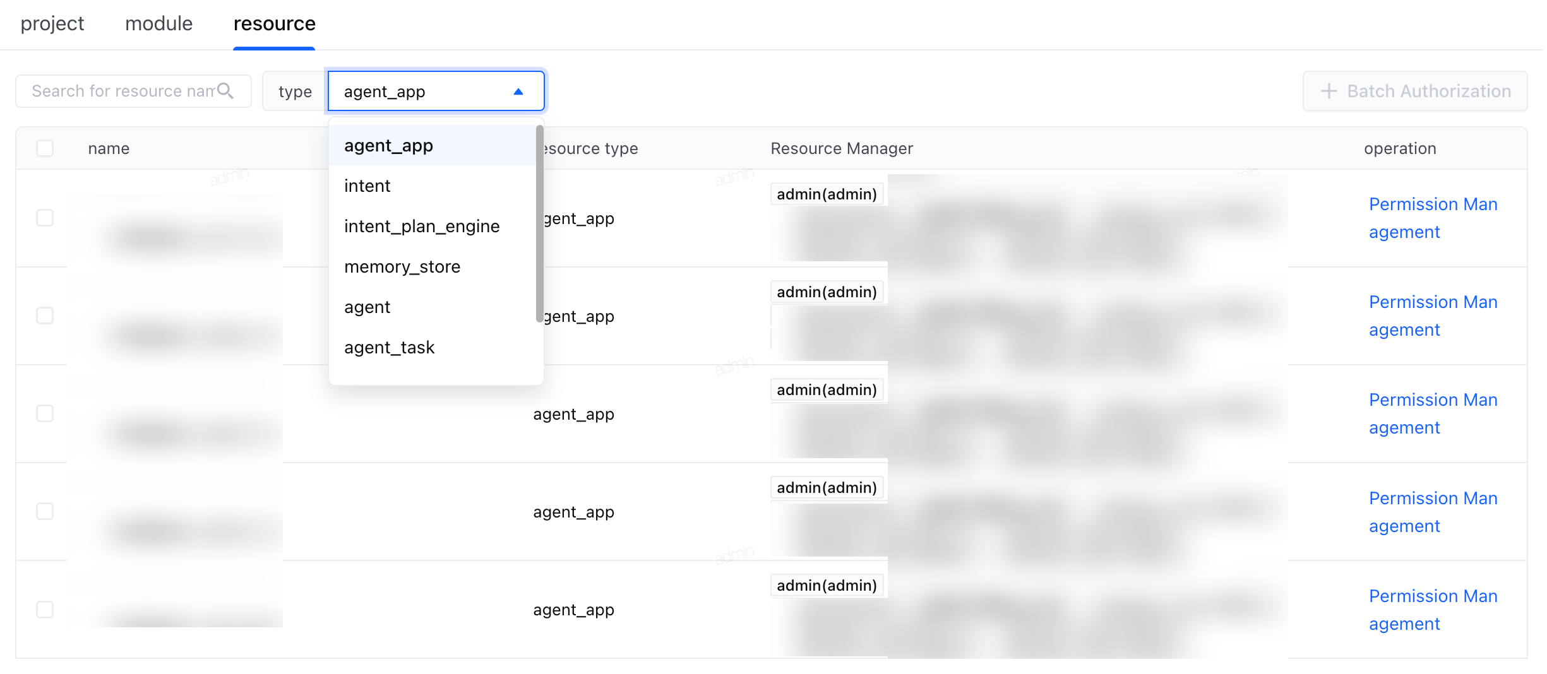
Task: Select intent_plan_engine option
Action: pyautogui.click(x=433, y=227)
